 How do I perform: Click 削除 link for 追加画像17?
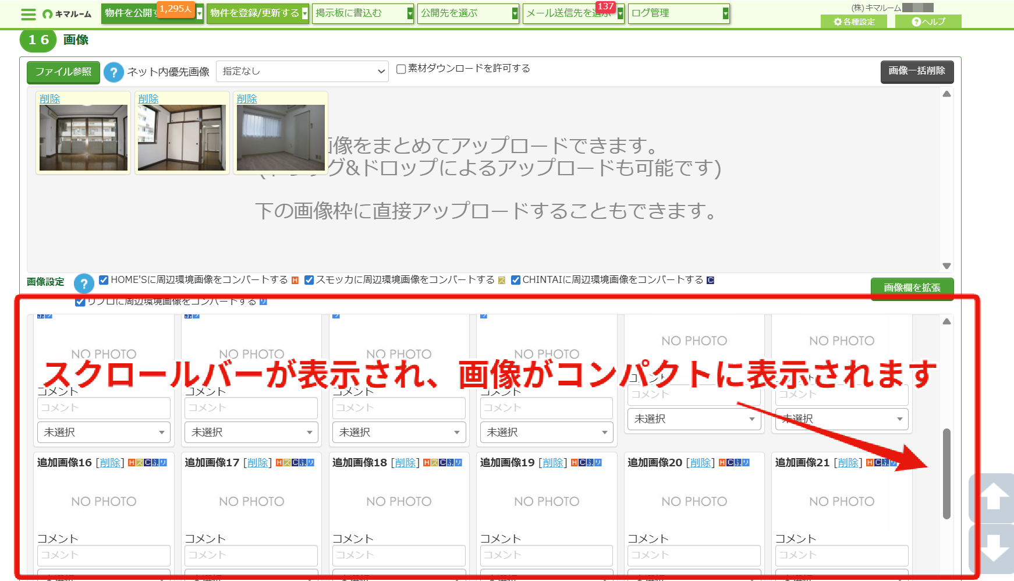point(258,463)
